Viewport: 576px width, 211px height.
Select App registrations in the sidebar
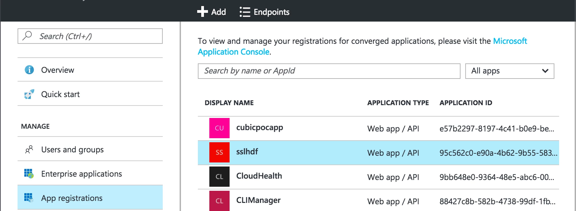[90, 198]
